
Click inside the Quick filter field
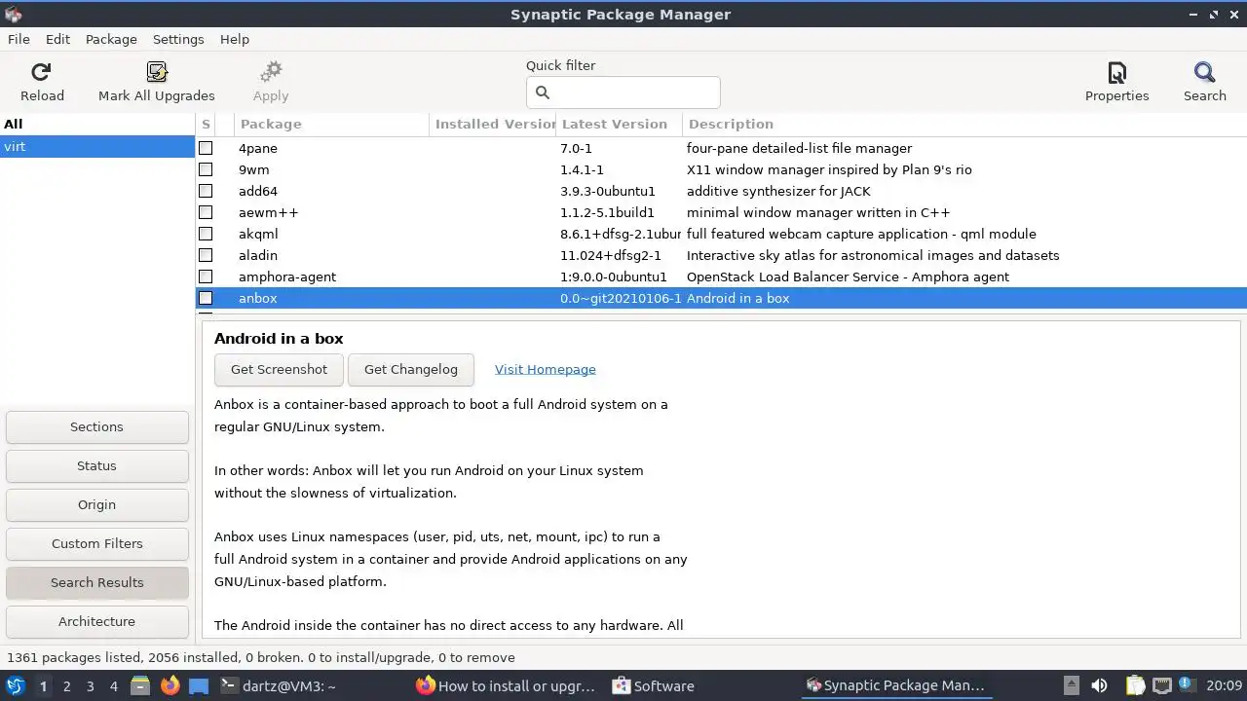(623, 92)
